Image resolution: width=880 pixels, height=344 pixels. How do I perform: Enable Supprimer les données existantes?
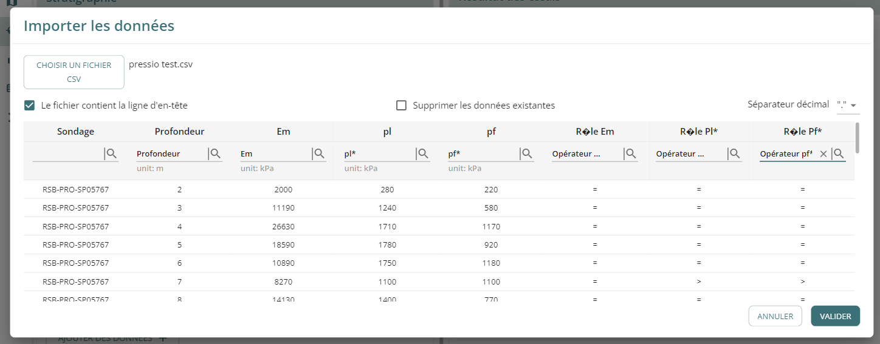point(401,106)
